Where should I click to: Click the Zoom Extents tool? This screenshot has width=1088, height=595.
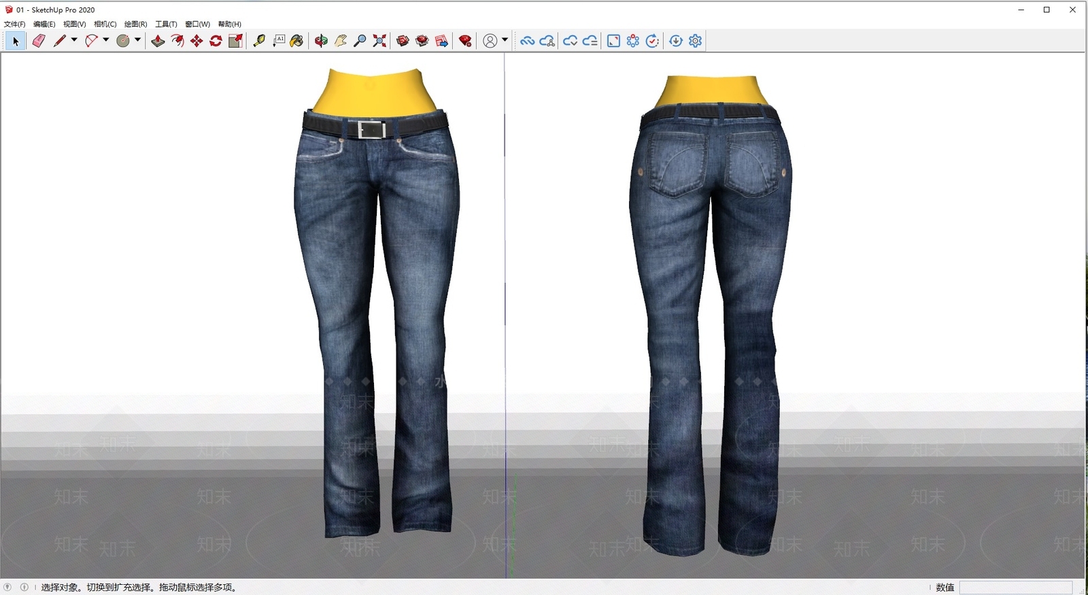379,41
